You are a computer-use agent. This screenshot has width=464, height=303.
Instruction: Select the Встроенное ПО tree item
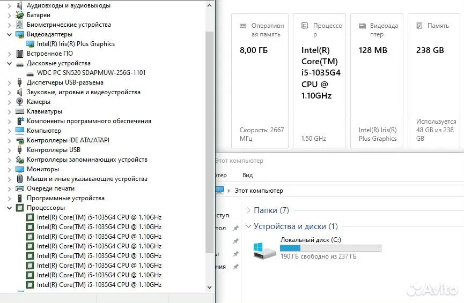coord(50,54)
